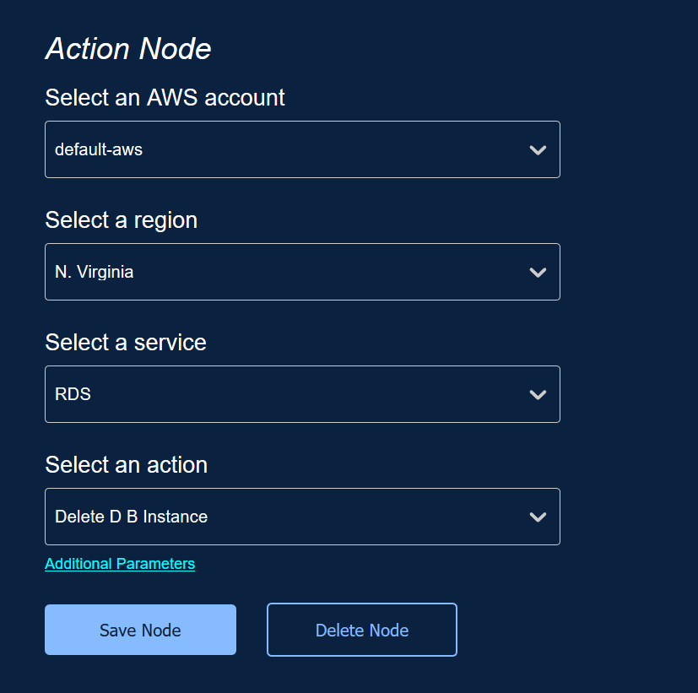
Task: Click the Select an AWS account label
Action: coord(165,97)
